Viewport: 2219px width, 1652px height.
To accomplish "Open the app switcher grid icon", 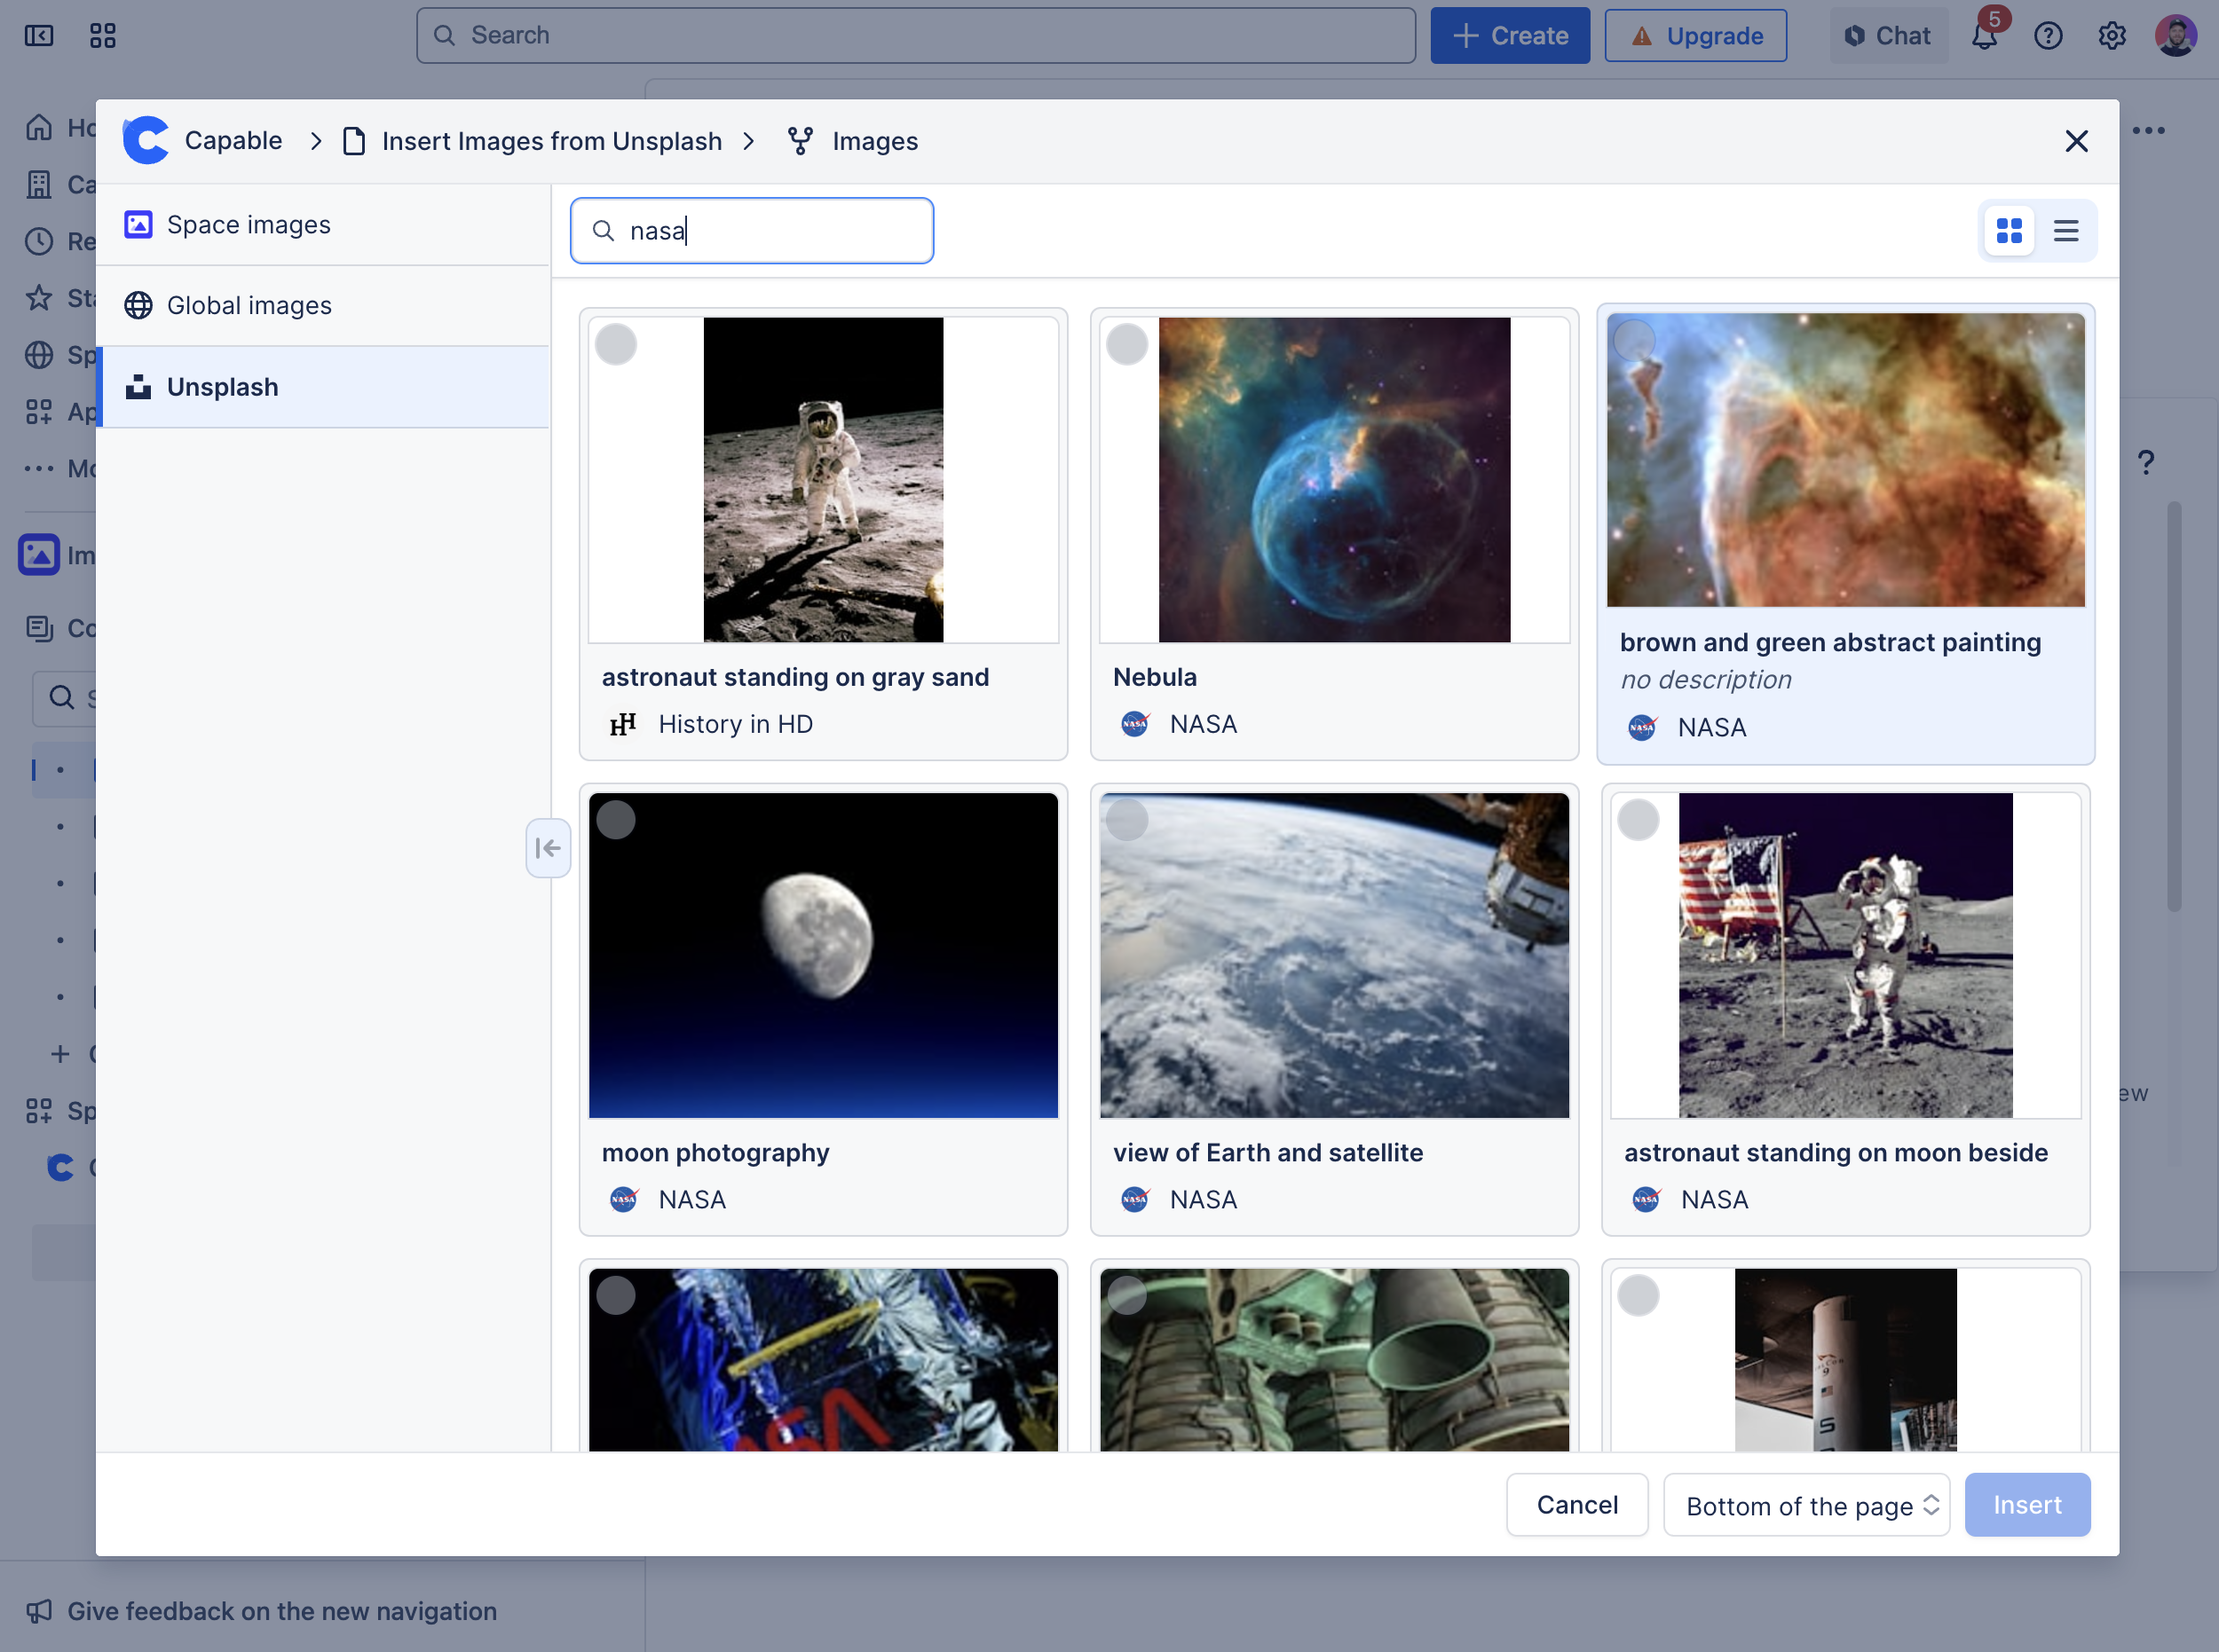I will point(102,36).
